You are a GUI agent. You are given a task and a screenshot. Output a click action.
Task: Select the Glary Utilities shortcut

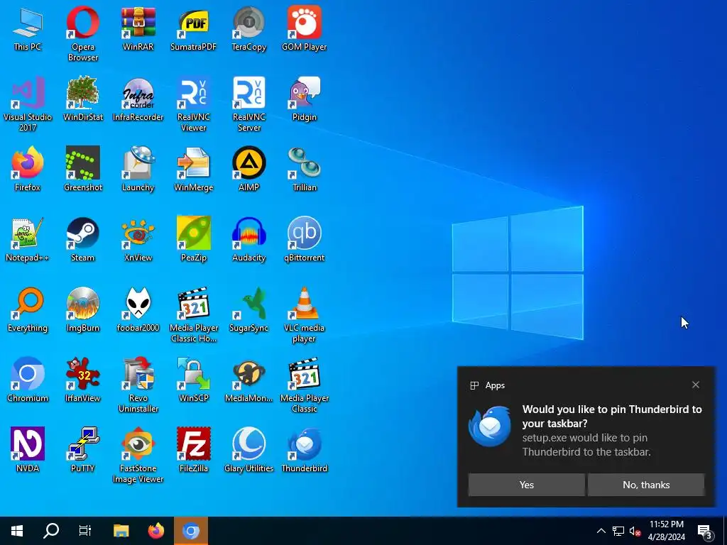pyautogui.click(x=249, y=450)
